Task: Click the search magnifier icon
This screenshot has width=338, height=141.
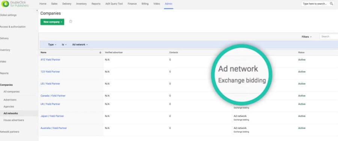Action: 332,4
